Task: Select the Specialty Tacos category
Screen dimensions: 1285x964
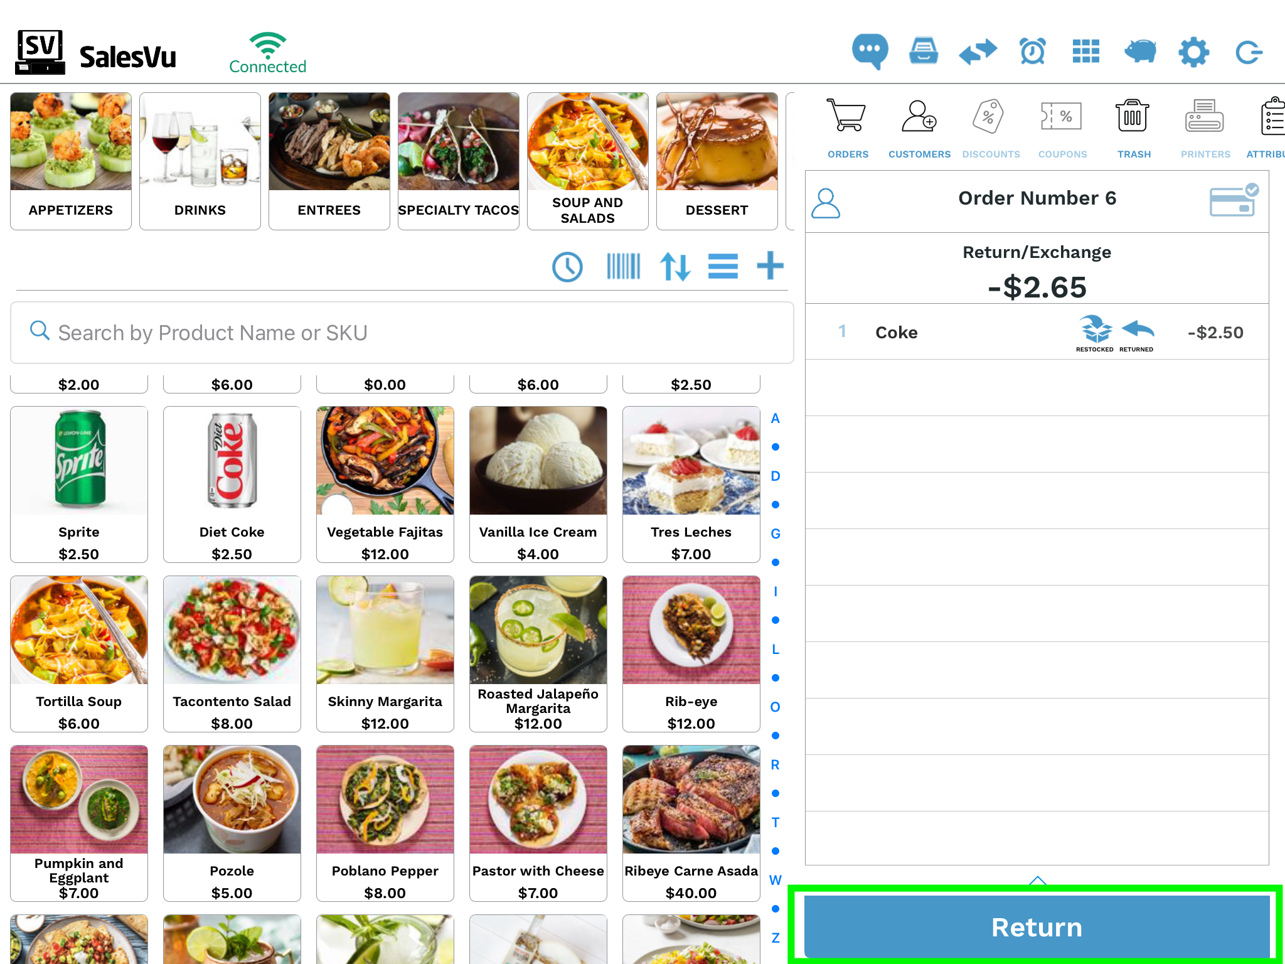Action: [459, 161]
